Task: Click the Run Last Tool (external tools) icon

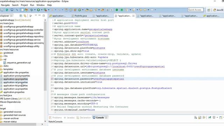Action: tap(45, 10)
